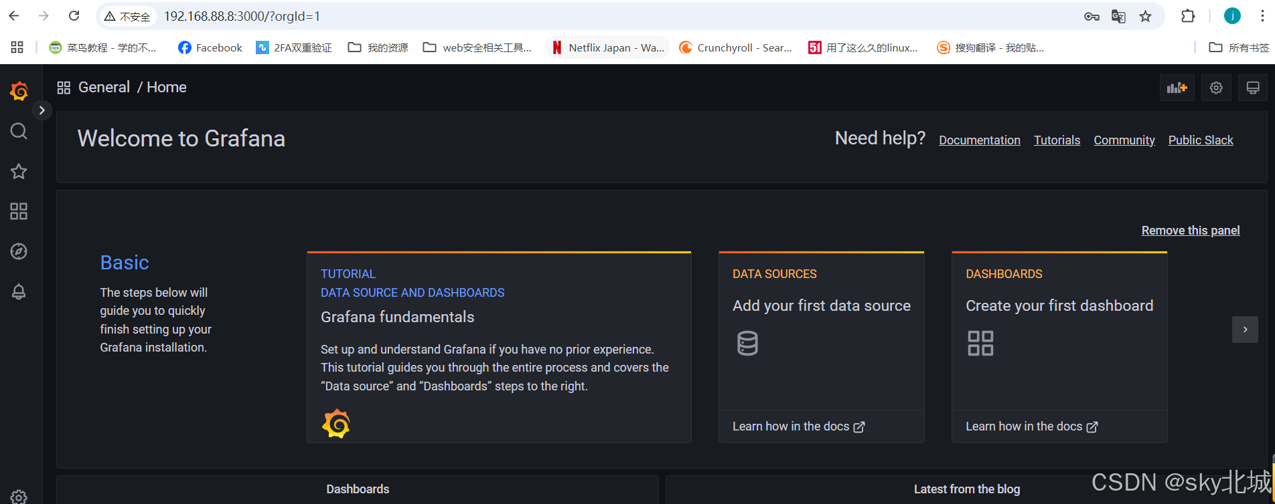Open Configuration gear at sidebar bottom

[19, 497]
